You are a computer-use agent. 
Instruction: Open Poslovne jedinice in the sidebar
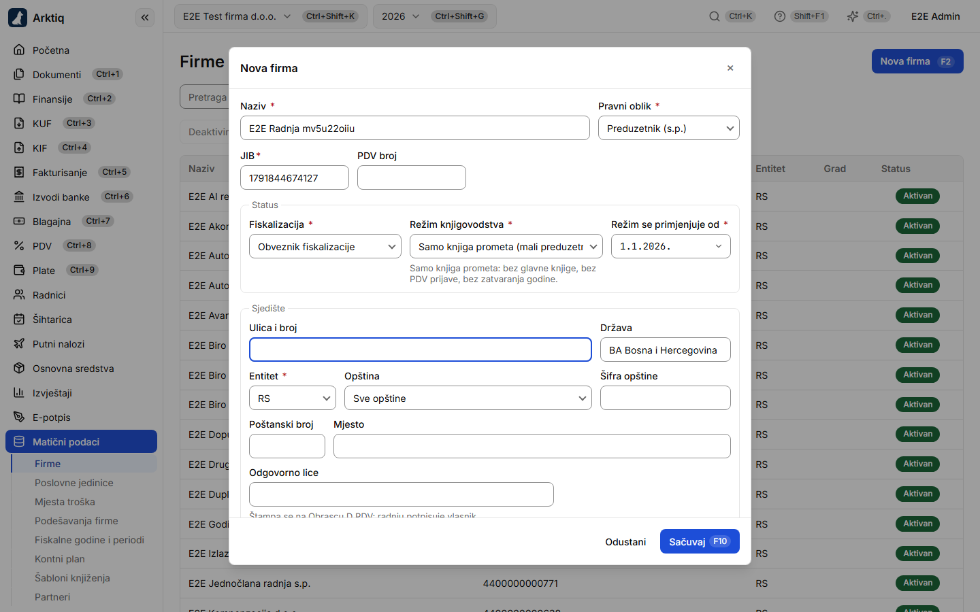click(74, 483)
